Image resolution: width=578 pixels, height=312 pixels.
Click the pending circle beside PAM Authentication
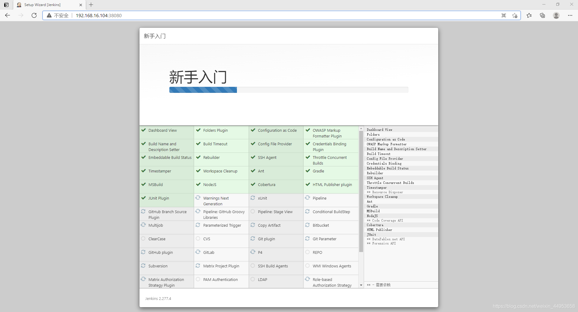coord(198,279)
